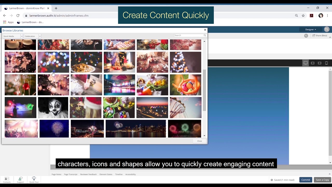Click the Saved (1 min read) status

point(282,180)
